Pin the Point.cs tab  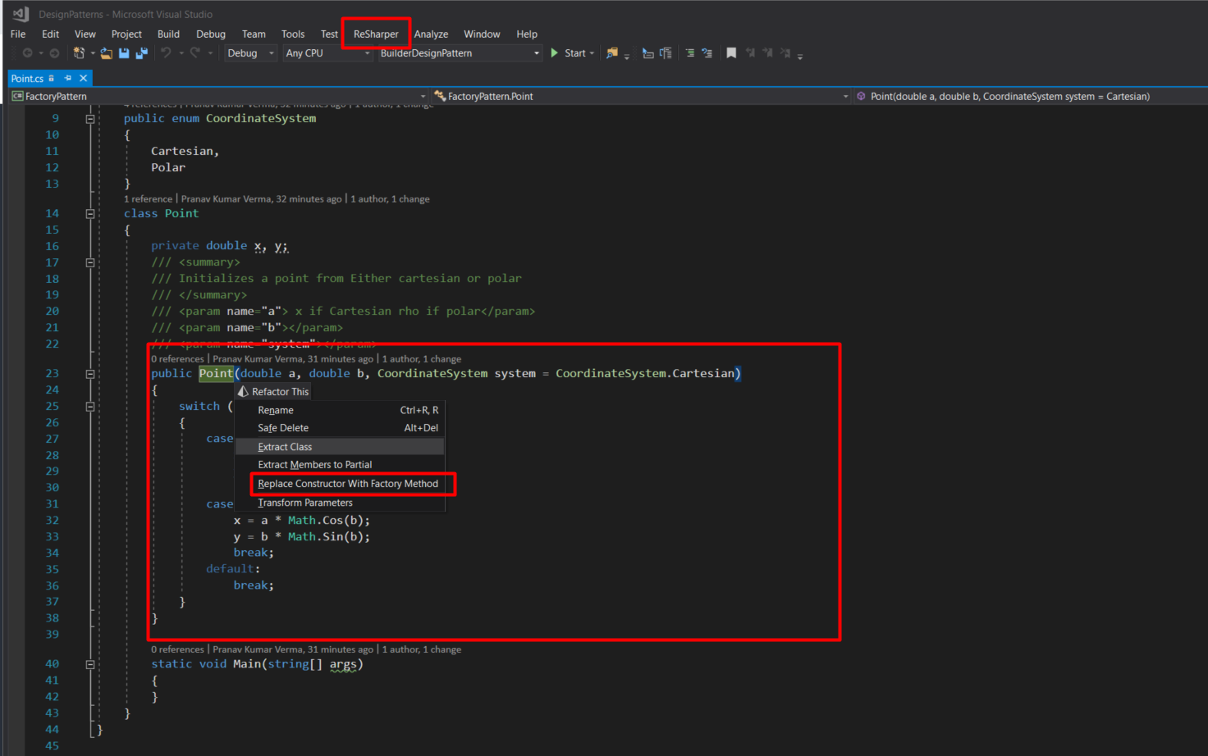[68, 79]
